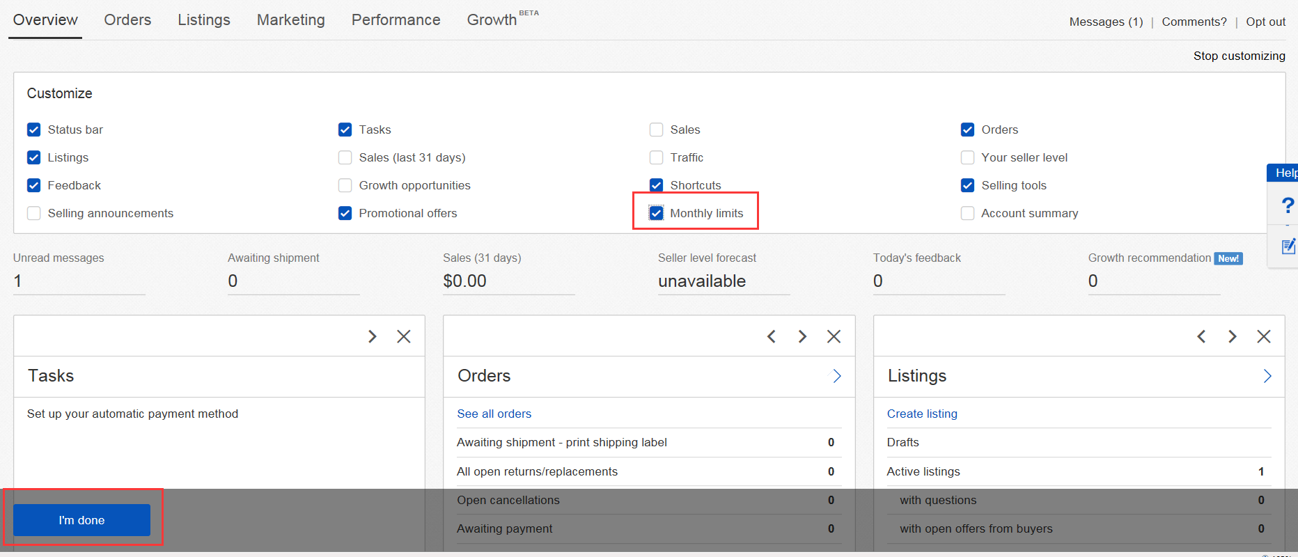Viewport: 1298px width, 557px height.
Task: Move Listings card left with arrow icon
Action: (x=1201, y=336)
